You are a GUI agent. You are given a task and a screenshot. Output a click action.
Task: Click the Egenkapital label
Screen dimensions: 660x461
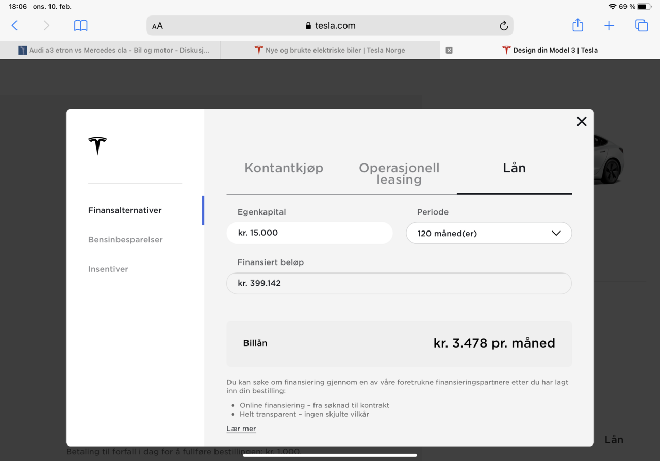click(261, 212)
